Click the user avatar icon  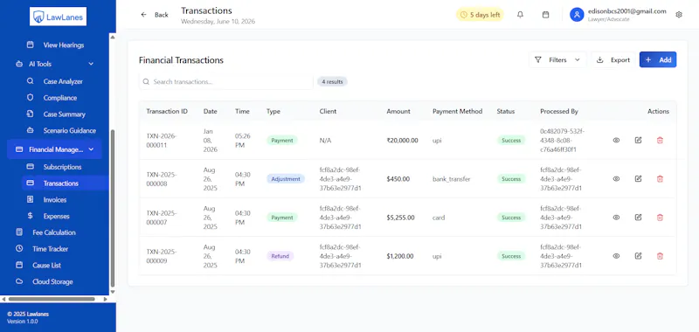pos(577,15)
